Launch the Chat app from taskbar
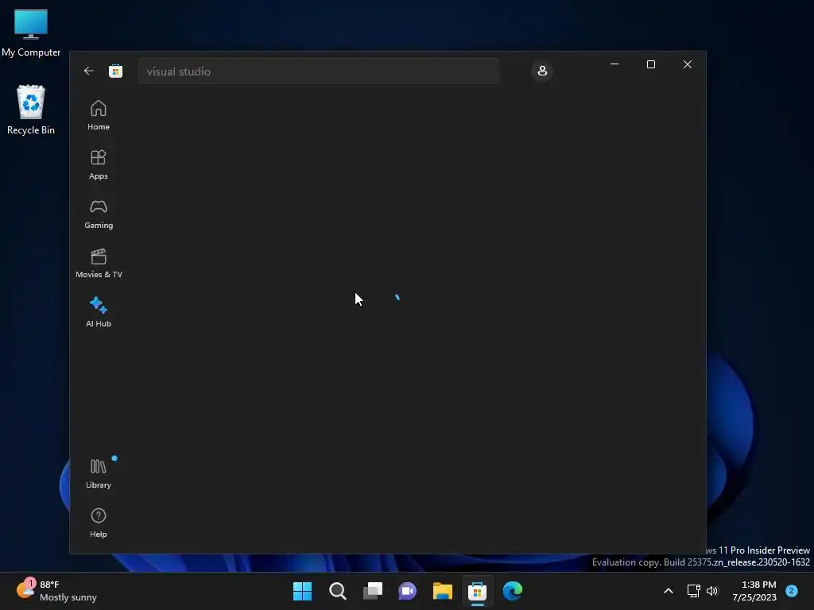The width and height of the screenshot is (814, 610). pos(408,591)
